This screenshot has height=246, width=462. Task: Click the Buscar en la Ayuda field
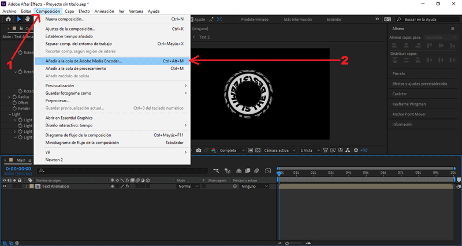[427, 20]
